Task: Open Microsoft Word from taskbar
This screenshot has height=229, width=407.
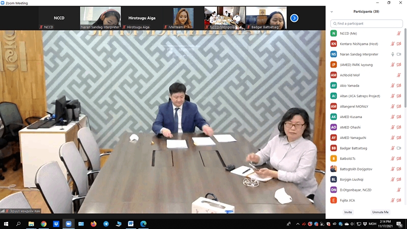Action: pyautogui.click(x=131, y=224)
